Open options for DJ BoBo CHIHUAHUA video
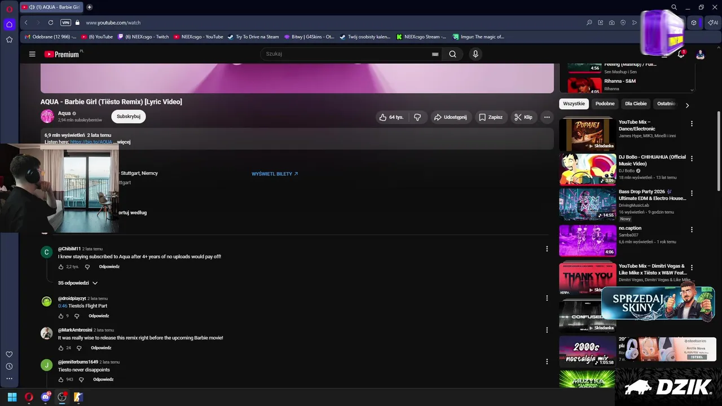The width and height of the screenshot is (722, 406). click(692, 158)
